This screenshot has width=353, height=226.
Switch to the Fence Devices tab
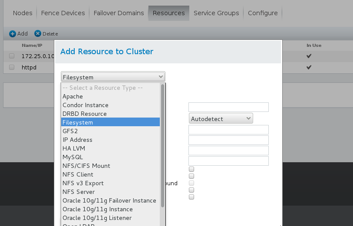click(63, 13)
